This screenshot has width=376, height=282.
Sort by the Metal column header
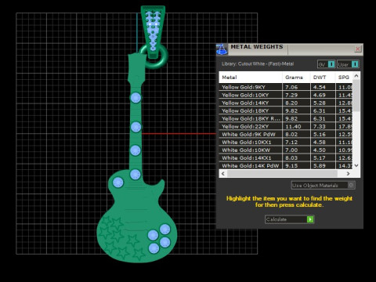tap(251, 78)
